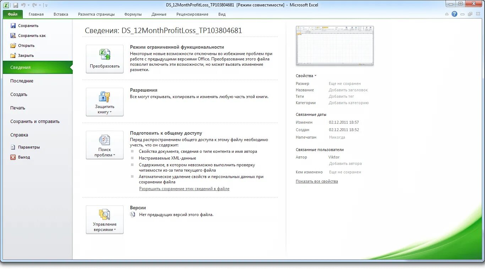Click the Добавить заголовок title field
The height and width of the screenshot is (269, 485).
pos(348,90)
